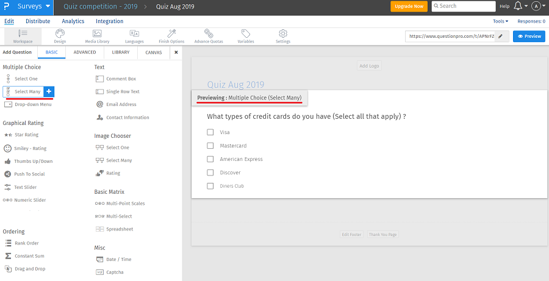549x281 pixels.
Task: Click the Upgrade Now button
Action: click(409, 6)
